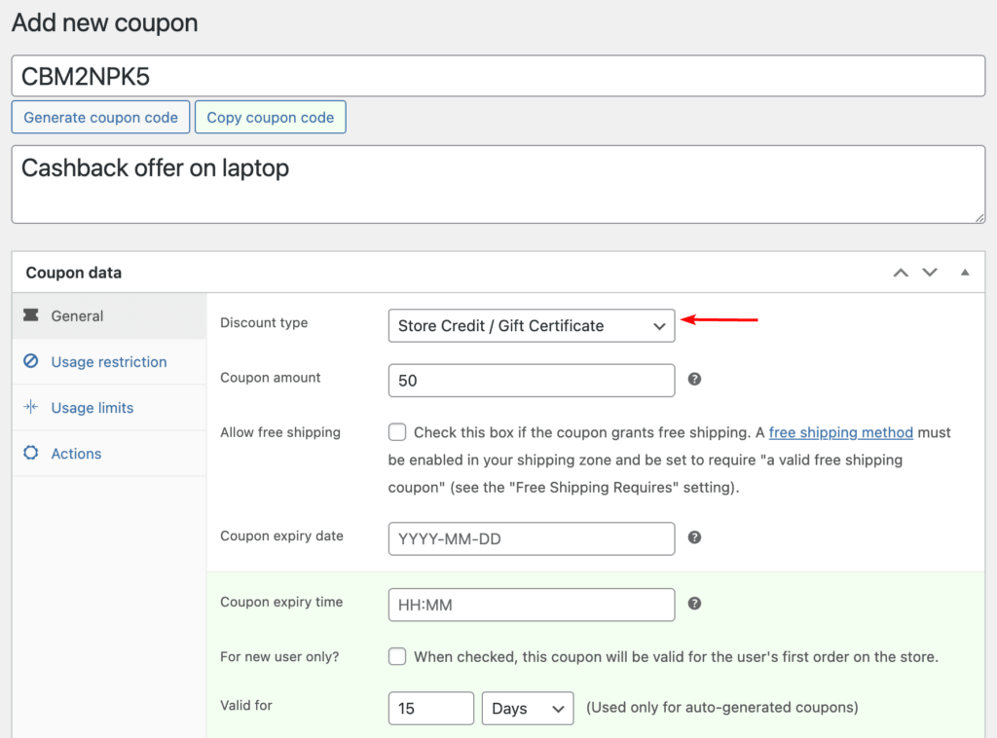Open the free shipping method link
The image size is (997, 738).
840,432
